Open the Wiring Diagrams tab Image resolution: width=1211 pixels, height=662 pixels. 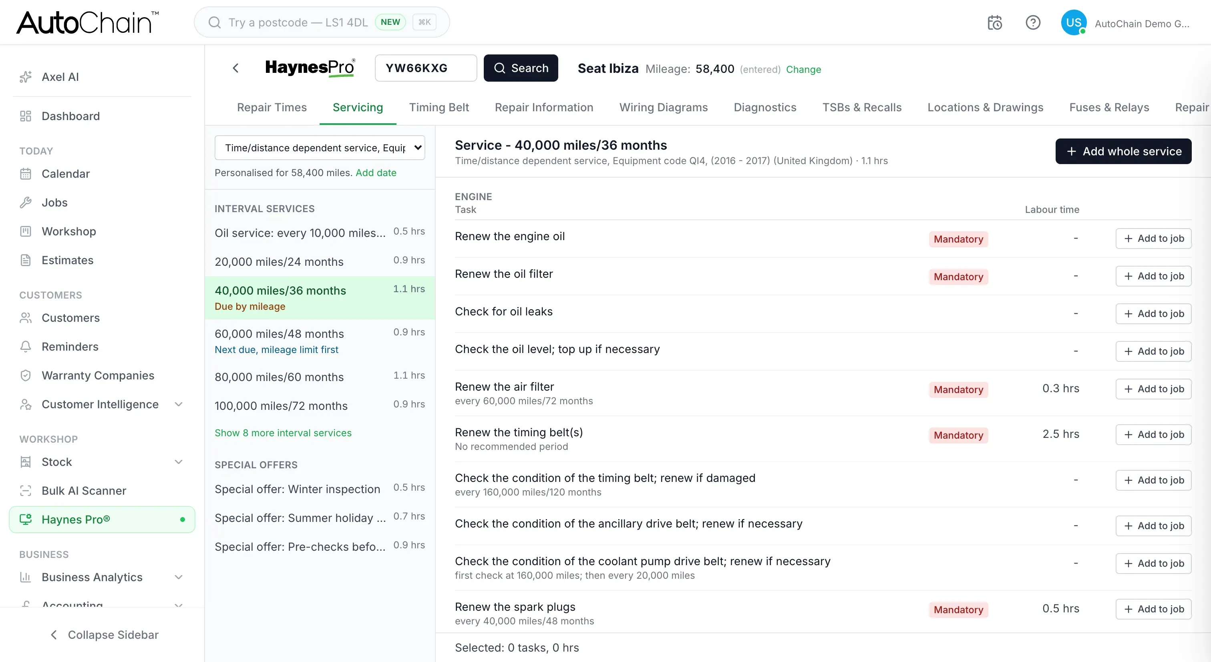663,107
